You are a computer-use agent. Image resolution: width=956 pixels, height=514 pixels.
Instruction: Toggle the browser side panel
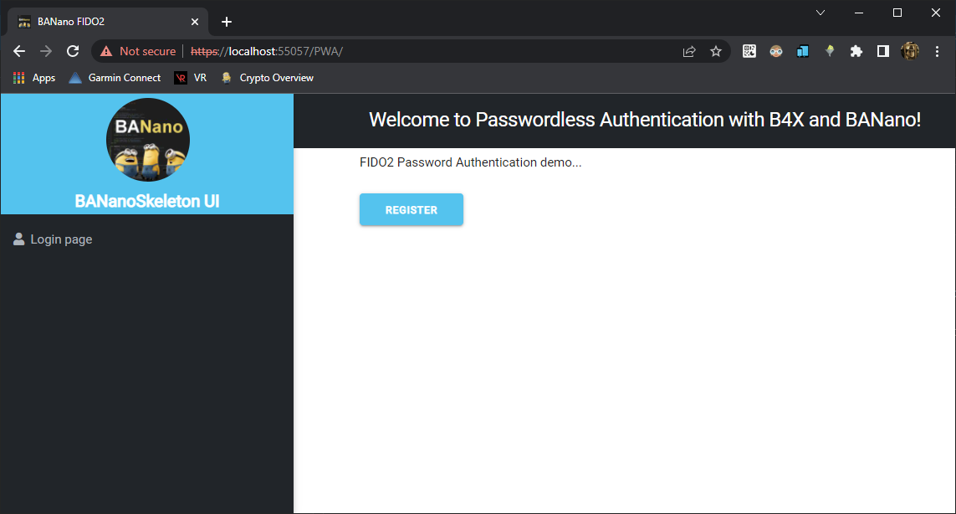882,51
